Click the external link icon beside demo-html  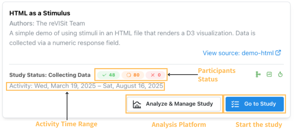click(278, 53)
